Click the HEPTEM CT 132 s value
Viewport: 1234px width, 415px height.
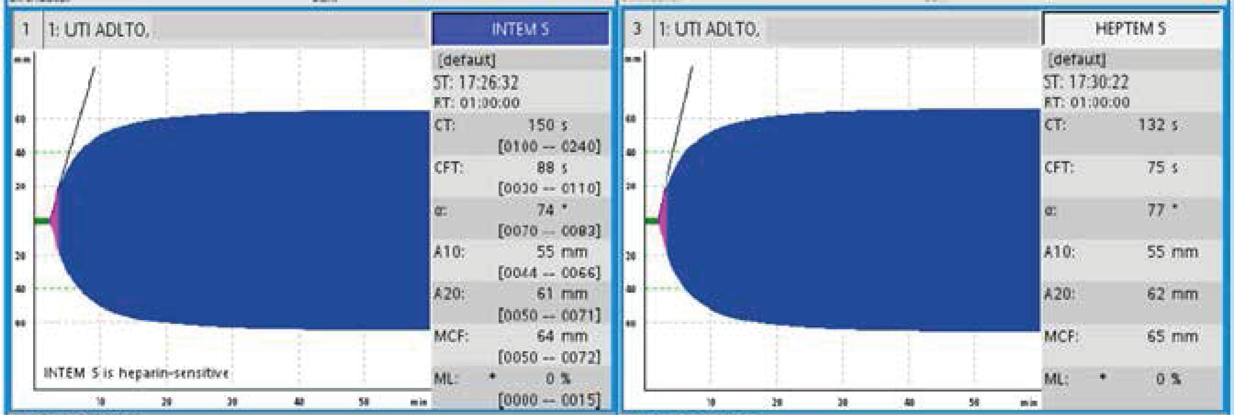1157,126
